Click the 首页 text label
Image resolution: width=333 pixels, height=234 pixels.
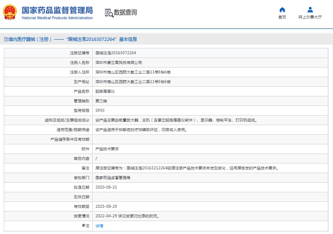point(282,17)
